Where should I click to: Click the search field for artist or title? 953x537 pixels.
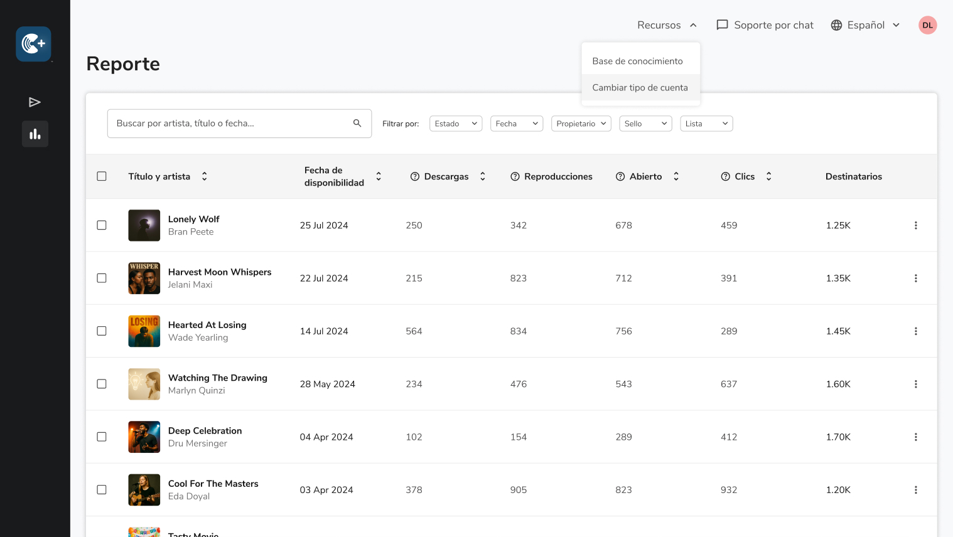pos(229,124)
